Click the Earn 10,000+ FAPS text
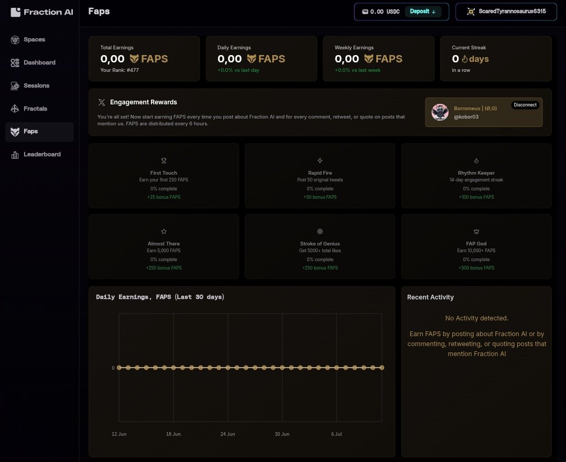Viewport: 566px width, 462px height. [x=476, y=251]
